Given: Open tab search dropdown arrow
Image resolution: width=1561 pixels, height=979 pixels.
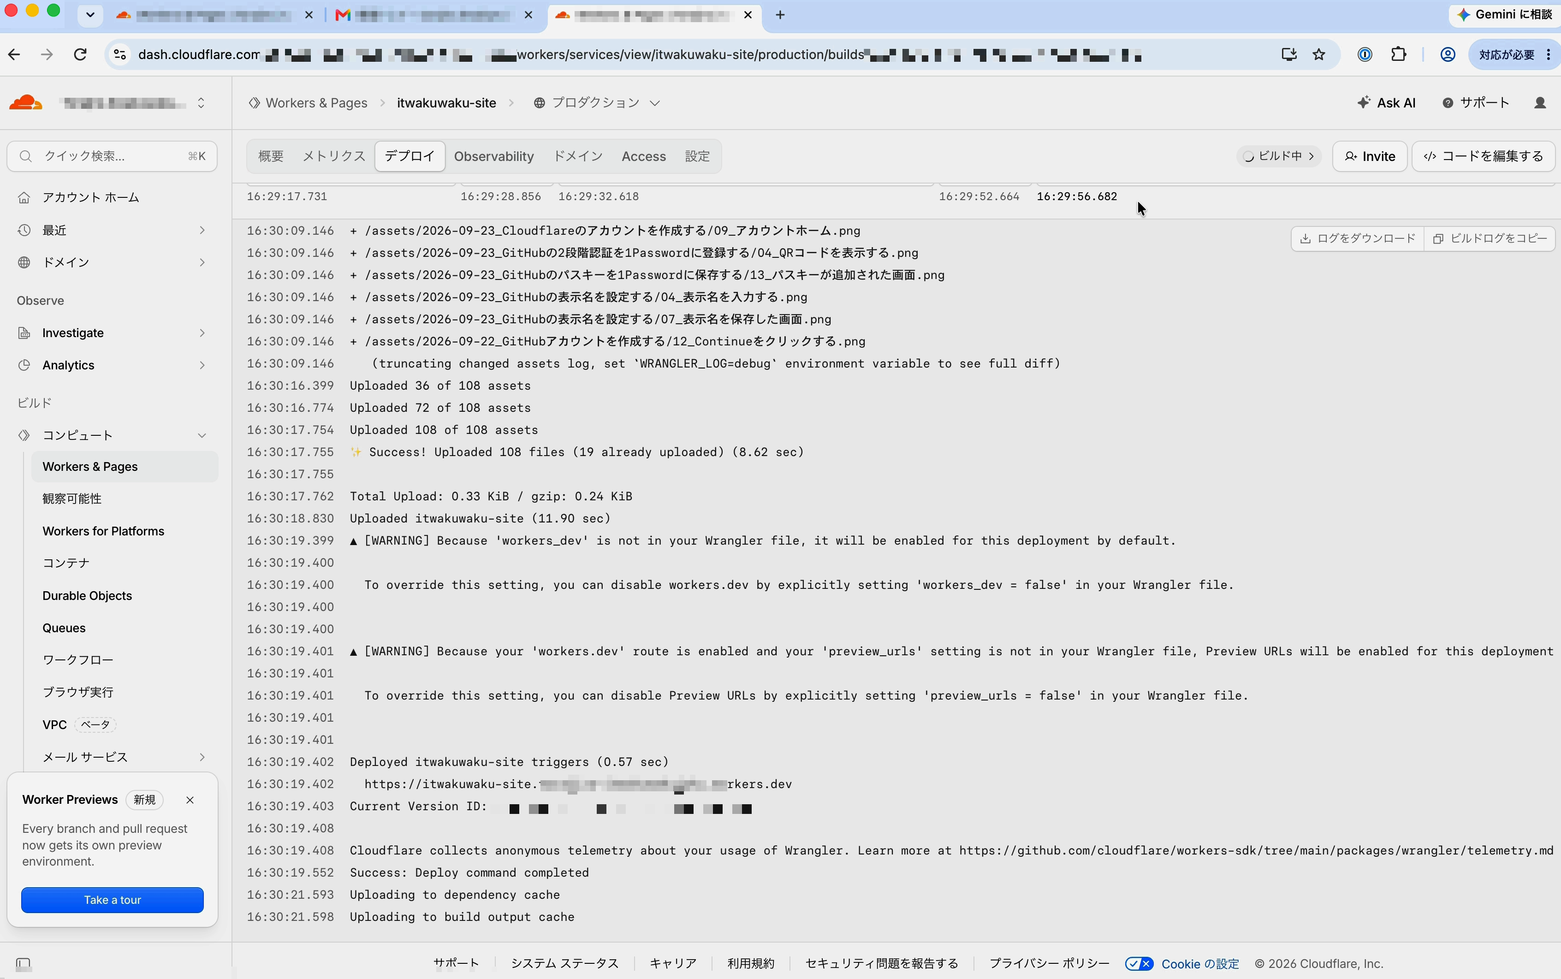Looking at the screenshot, I should tap(90, 15).
